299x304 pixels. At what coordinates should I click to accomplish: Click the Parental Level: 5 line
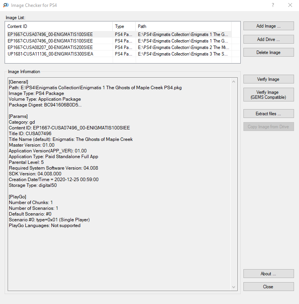tap(26, 162)
